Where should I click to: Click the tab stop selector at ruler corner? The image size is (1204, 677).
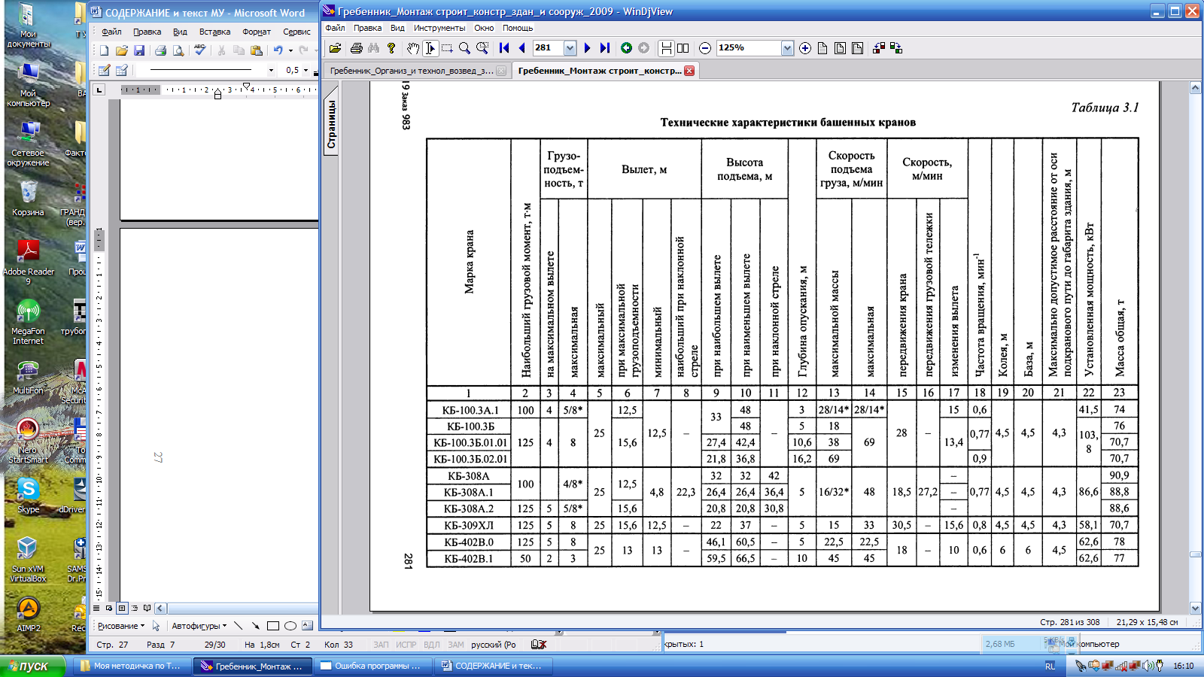(x=99, y=90)
